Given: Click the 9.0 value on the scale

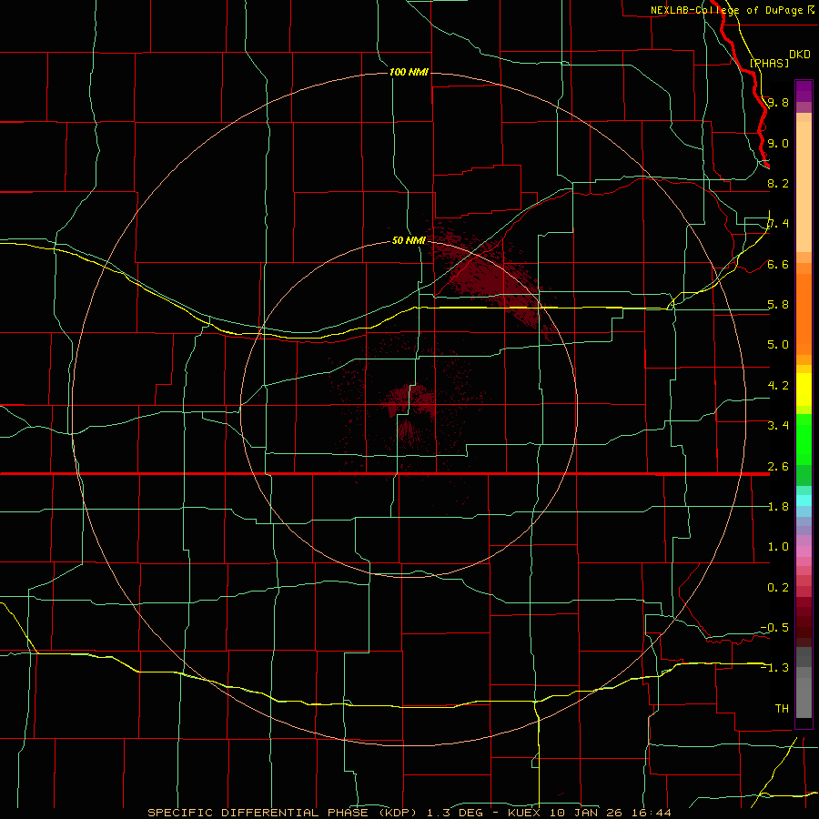Looking at the screenshot, I should [778, 143].
